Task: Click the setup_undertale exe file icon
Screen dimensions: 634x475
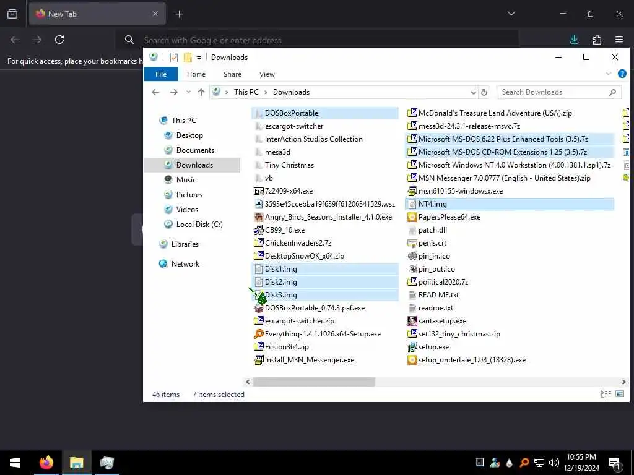Action: tap(412, 360)
